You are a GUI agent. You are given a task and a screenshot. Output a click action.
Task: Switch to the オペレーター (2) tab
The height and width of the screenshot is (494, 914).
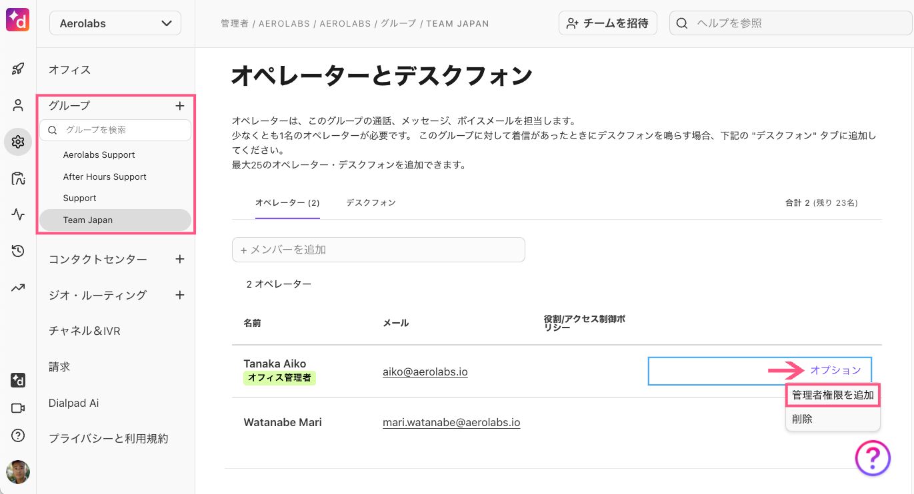coord(287,202)
